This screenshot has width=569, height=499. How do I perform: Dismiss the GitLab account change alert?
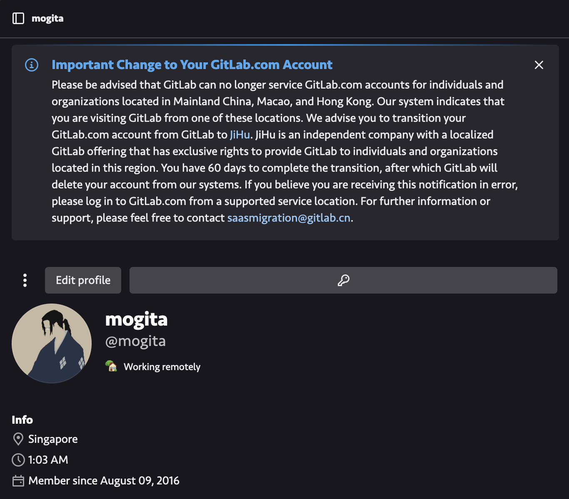539,65
